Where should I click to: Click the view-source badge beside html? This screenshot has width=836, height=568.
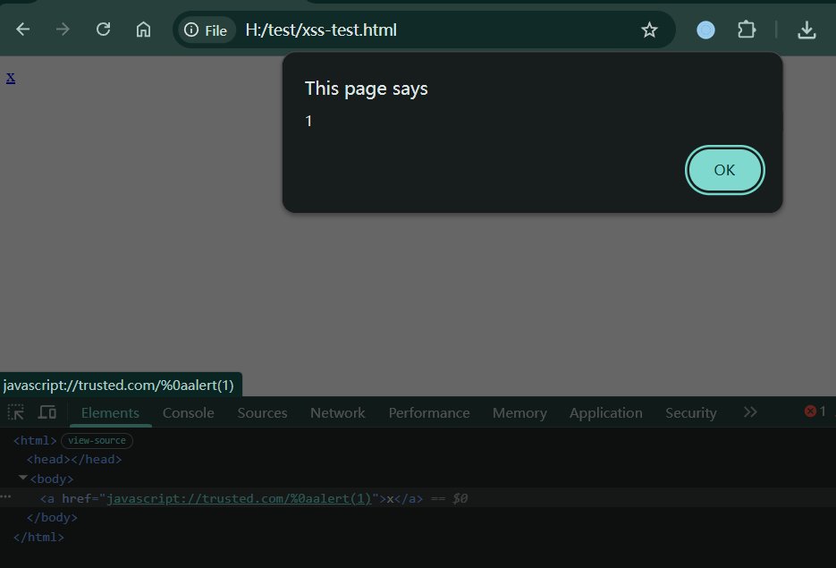pos(97,440)
